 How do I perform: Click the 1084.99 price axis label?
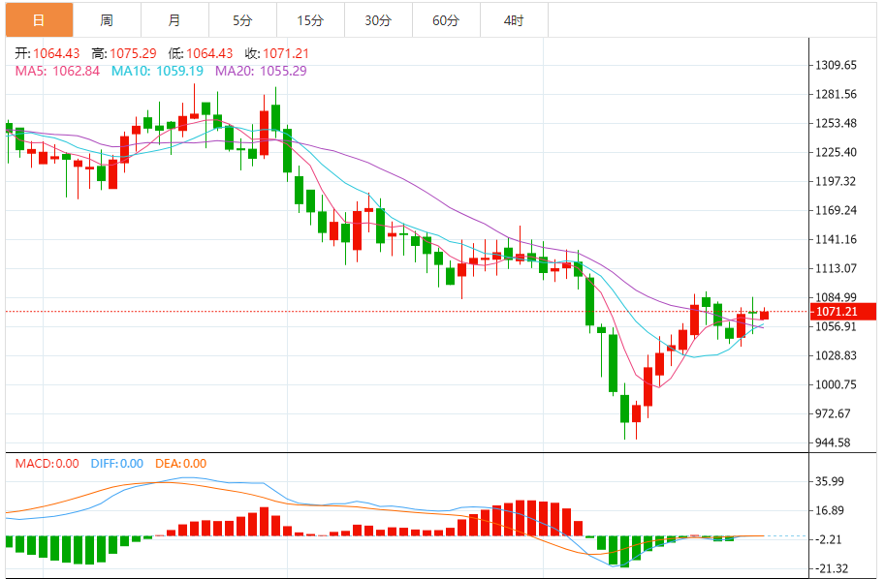[836, 297]
